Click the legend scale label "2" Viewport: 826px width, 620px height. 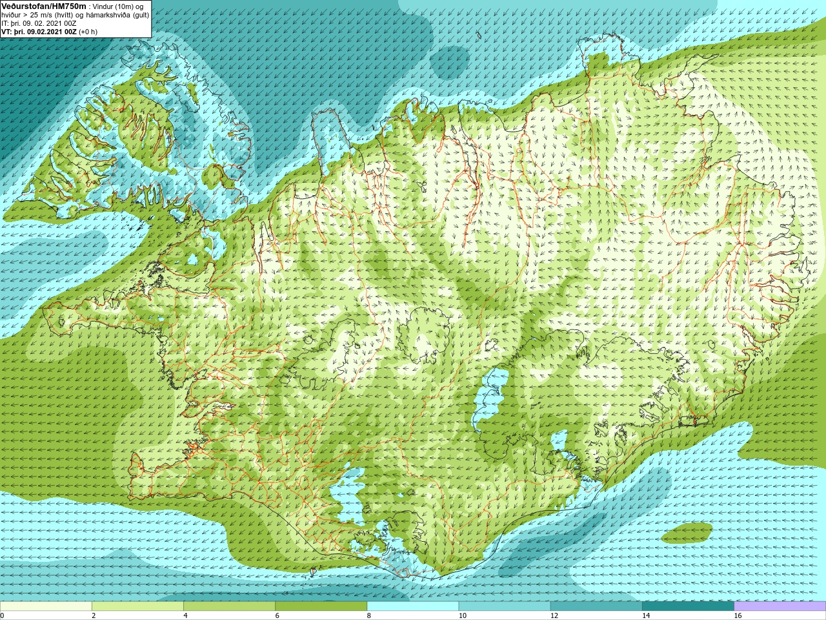tap(94, 615)
